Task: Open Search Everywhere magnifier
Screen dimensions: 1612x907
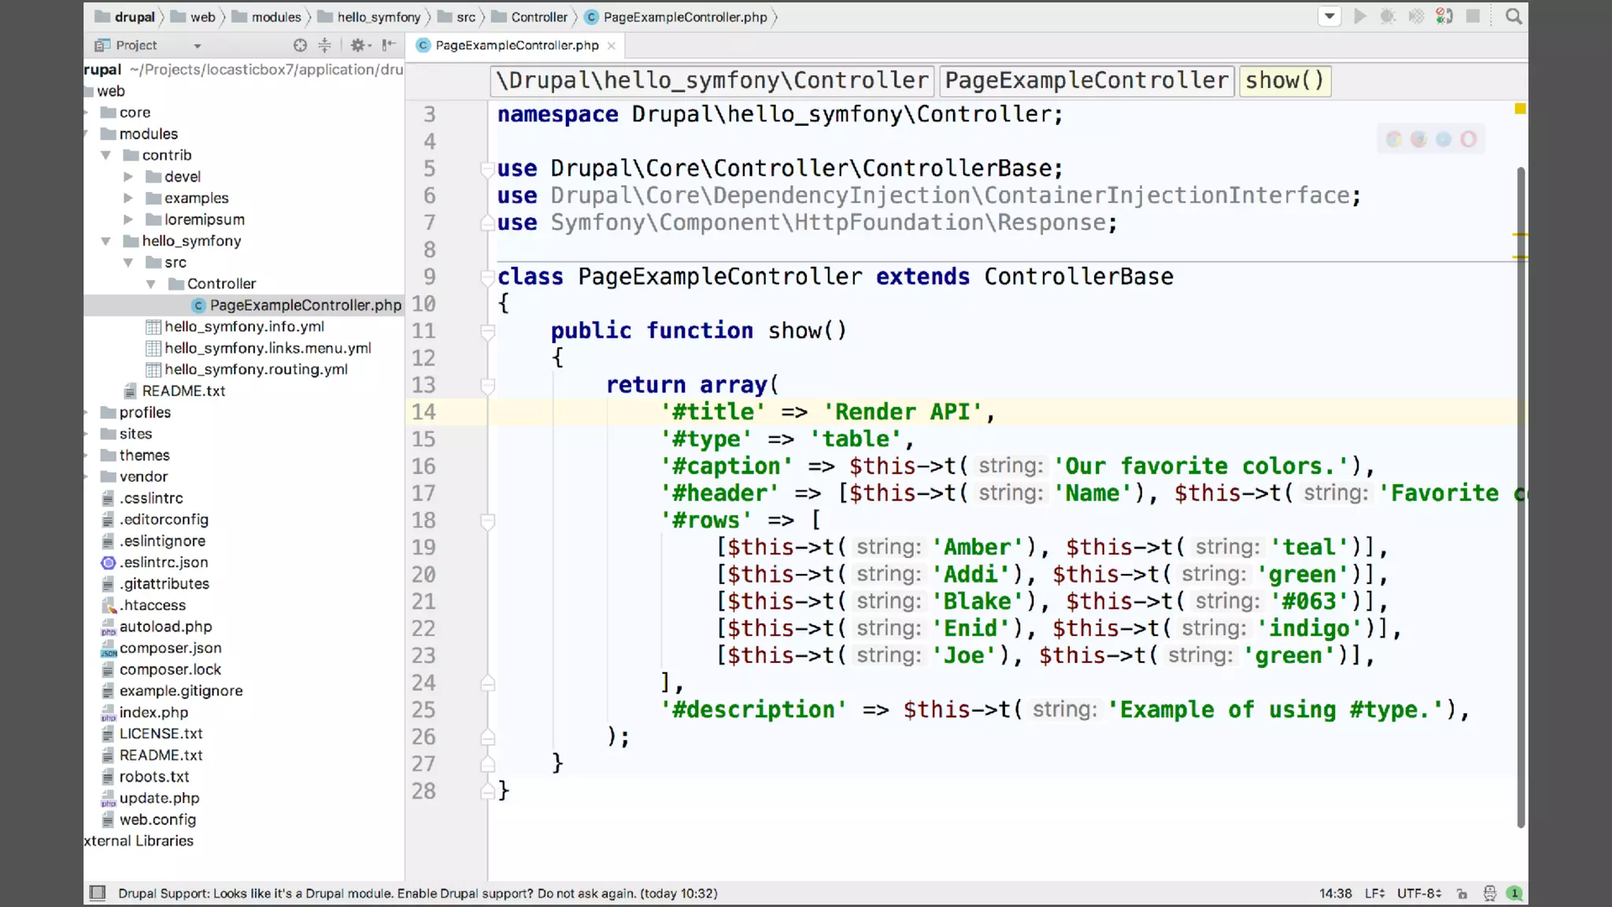Action: click(x=1513, y=17)
